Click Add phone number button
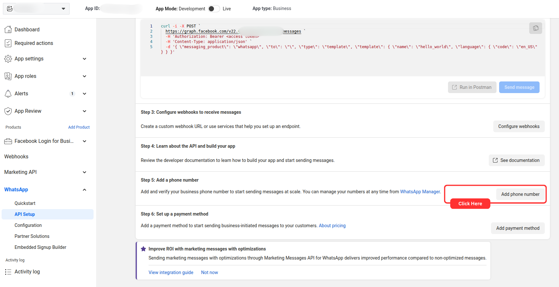The height and width of the screenshot is (287, 559). pyautogui.click(x=520, y=194)
